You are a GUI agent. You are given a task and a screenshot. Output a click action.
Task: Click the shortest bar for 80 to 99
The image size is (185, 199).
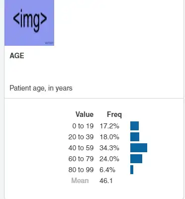coord(132,170)
